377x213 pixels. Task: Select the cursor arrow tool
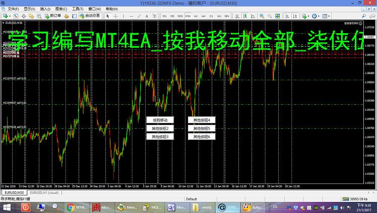pyautogui.click(x=108, y=16)
